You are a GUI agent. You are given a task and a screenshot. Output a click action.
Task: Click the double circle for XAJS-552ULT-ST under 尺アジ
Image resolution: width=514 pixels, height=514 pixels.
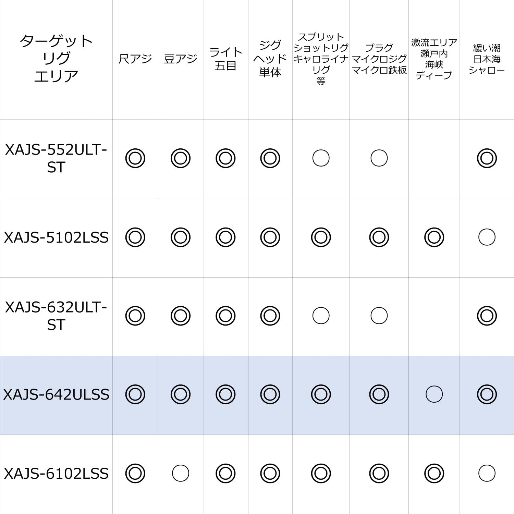tap(135, 158)
